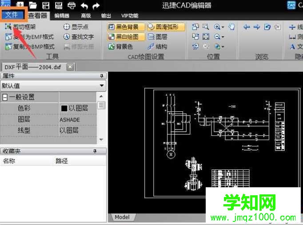The width and height of the screenshot is (303, 225).
Task: Click the properties scrollbar thumb
Action: point(101,105)
